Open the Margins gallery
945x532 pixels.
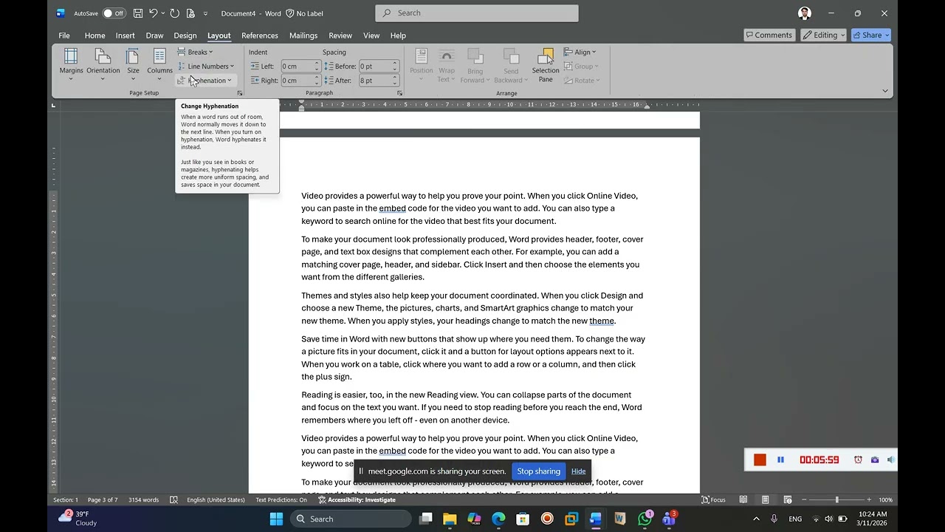click(71, 65)
